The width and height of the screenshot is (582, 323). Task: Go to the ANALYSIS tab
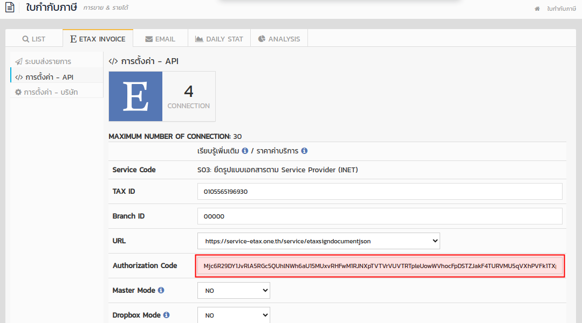[279, 39]
